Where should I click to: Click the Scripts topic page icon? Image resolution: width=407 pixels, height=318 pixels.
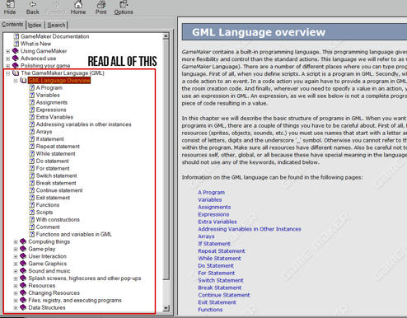coord(32,213)
